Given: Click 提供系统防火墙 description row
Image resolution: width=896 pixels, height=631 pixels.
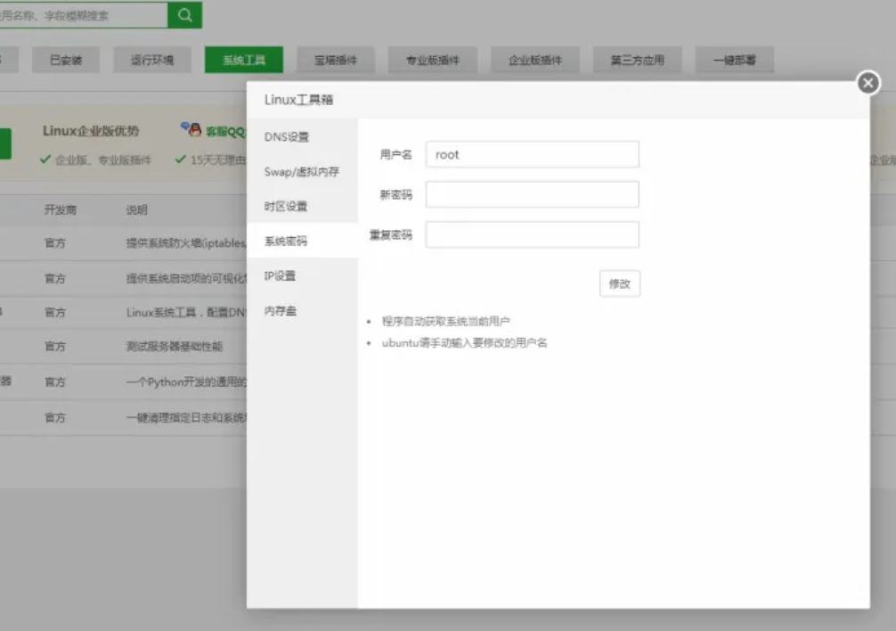Looking at the screenshot, I should (186, 243).
